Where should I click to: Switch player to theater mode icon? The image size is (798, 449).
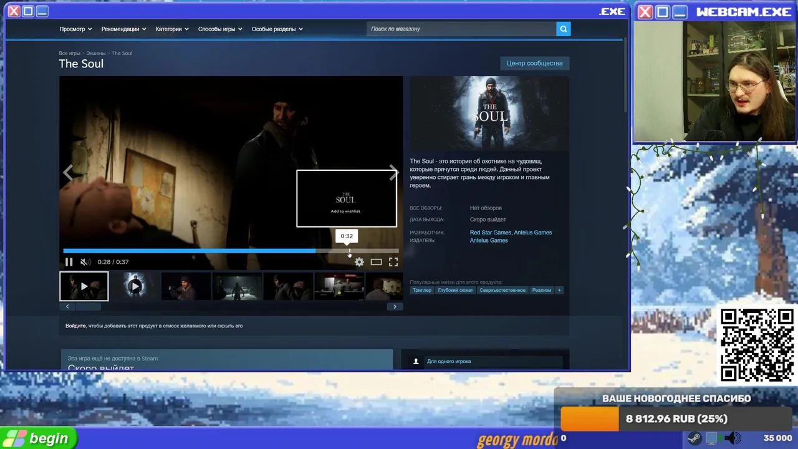376,262
